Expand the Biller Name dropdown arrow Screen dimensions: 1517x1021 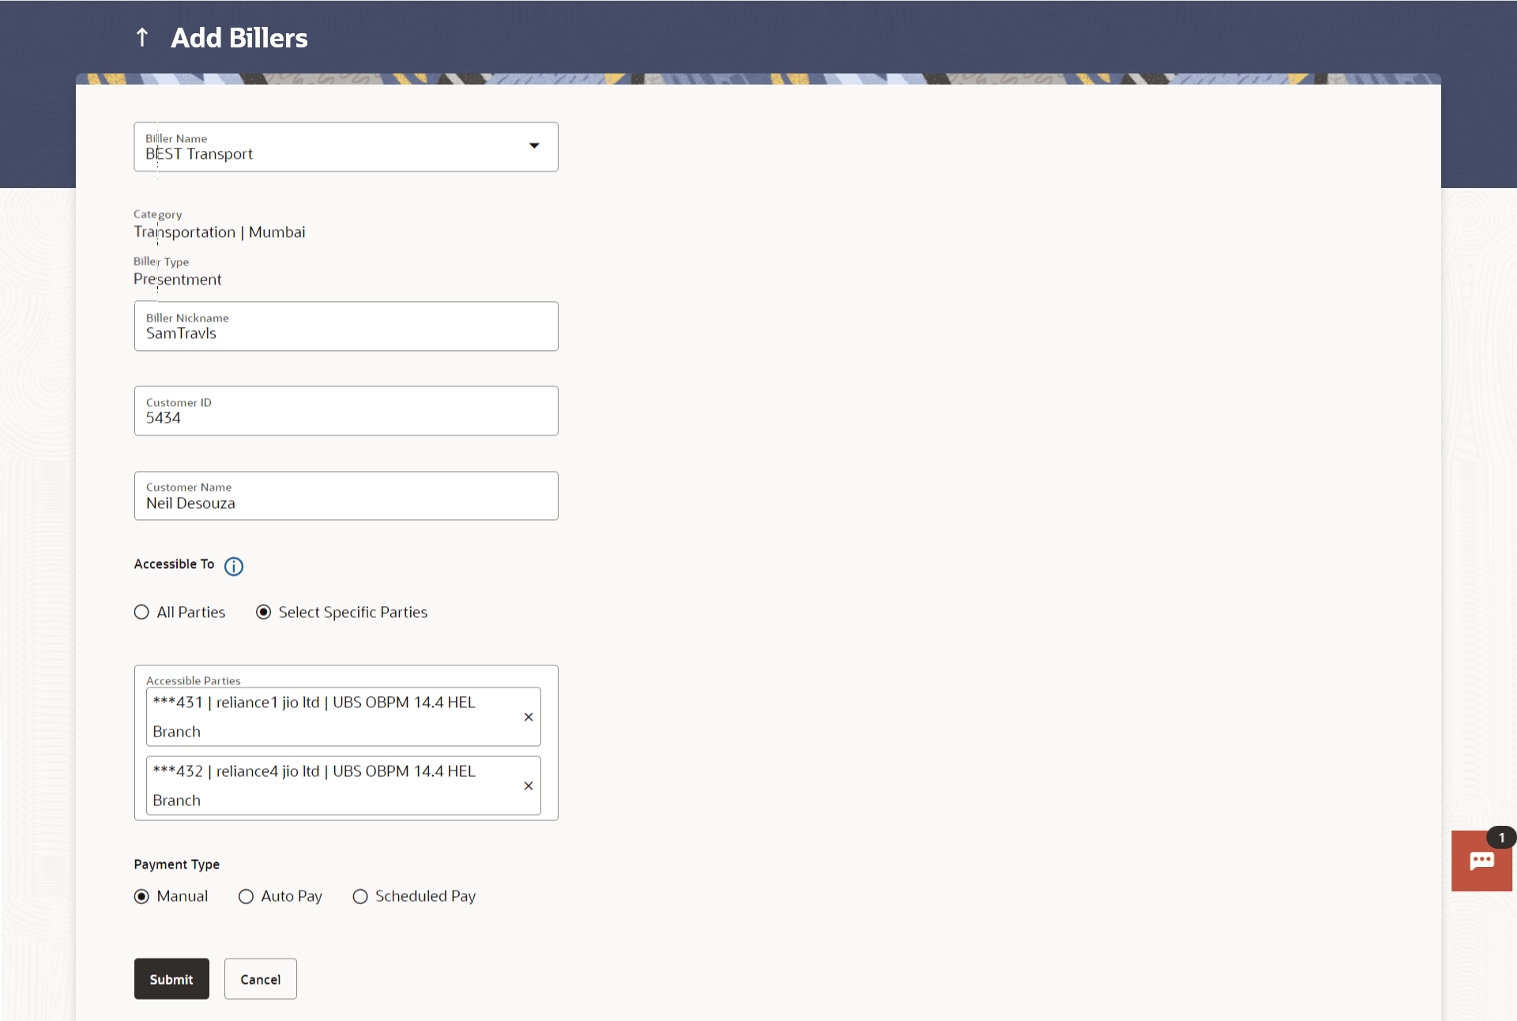coord(534,146)
